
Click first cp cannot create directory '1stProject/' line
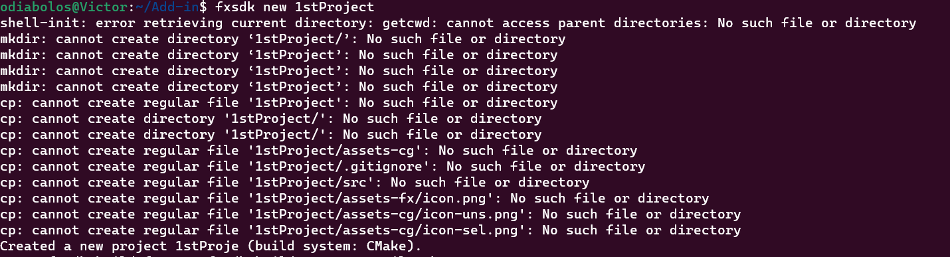coord(271,119)
